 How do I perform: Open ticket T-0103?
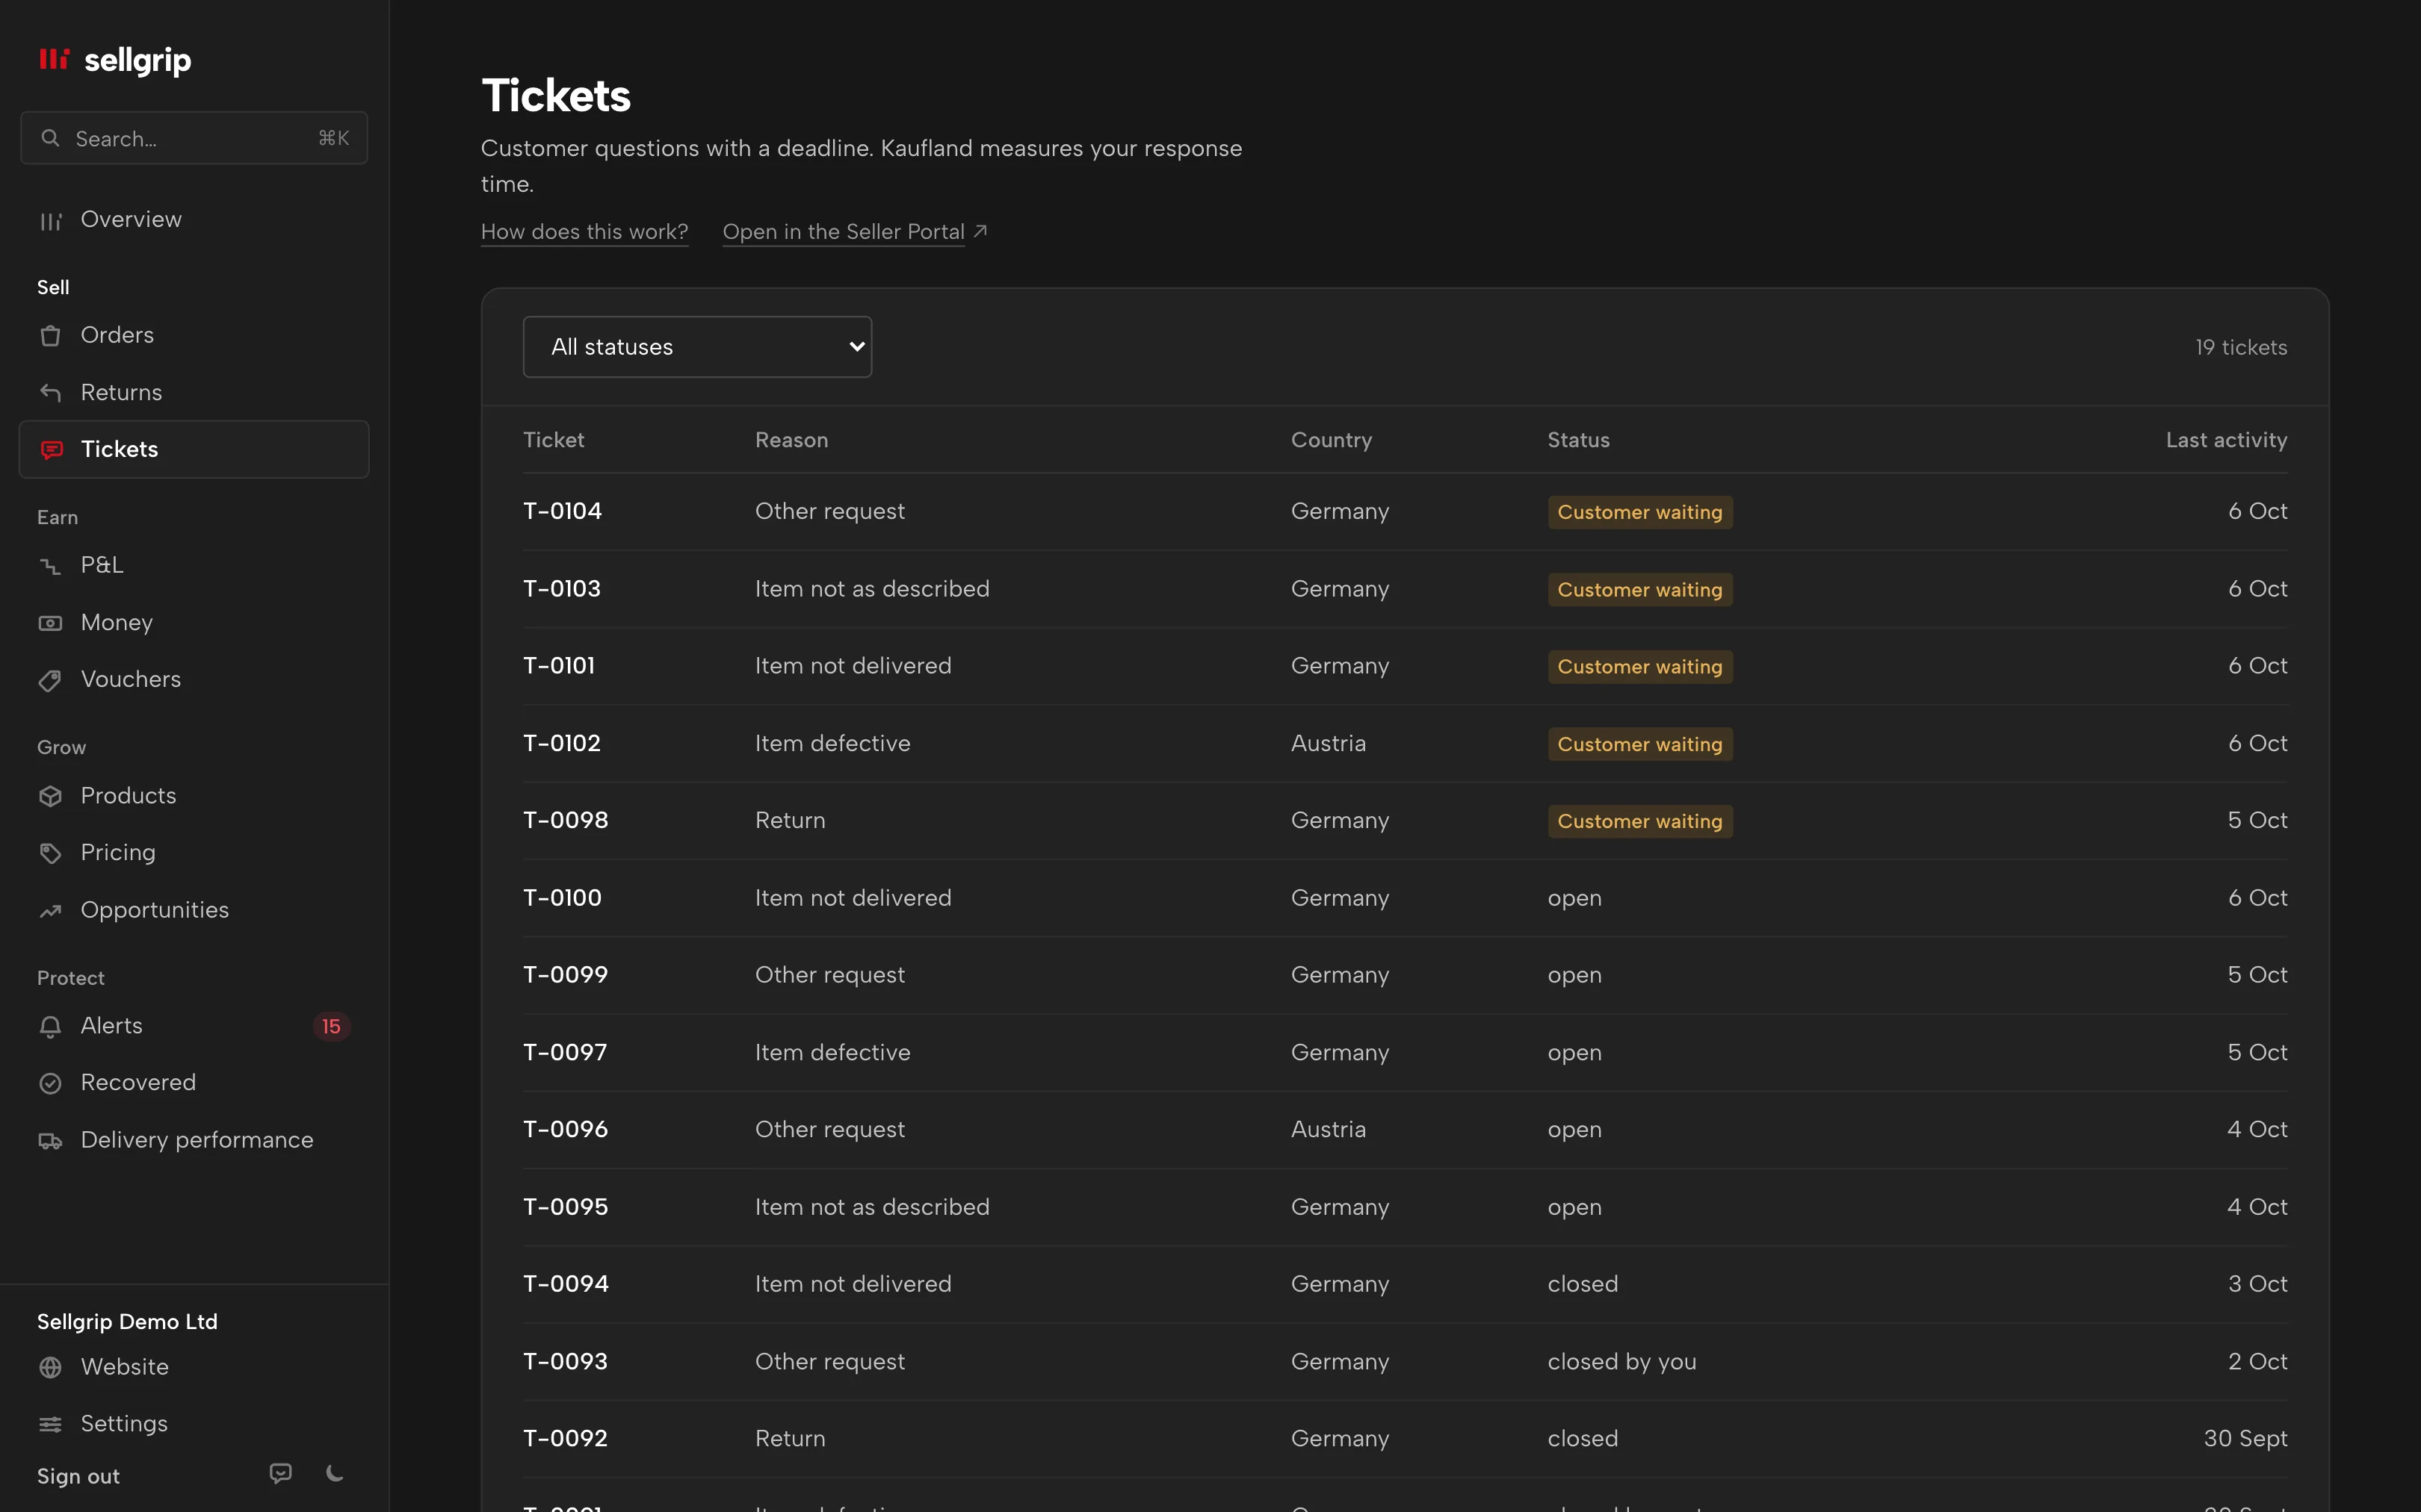[562, 589]
